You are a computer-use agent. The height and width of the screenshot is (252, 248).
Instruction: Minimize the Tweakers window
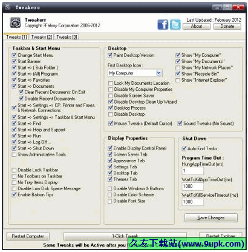pyautogui.click(x=217, y=7)
